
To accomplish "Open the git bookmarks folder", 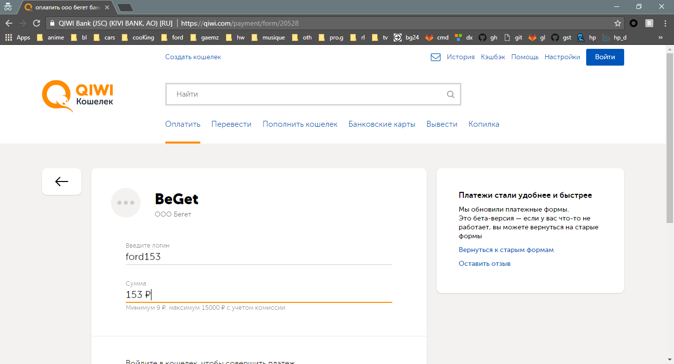I will 513,37.
